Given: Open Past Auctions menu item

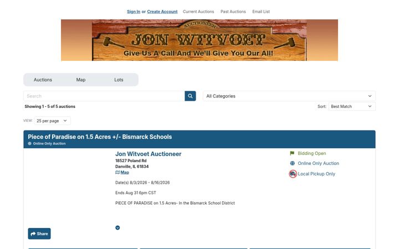Looking at the screenshot, I should click(x=233, y=12).
